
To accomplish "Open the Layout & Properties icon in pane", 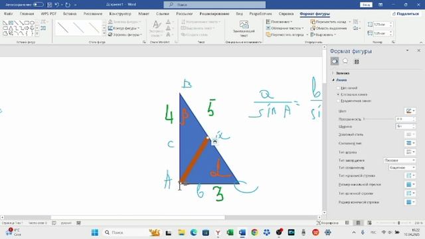I will 357,62.
